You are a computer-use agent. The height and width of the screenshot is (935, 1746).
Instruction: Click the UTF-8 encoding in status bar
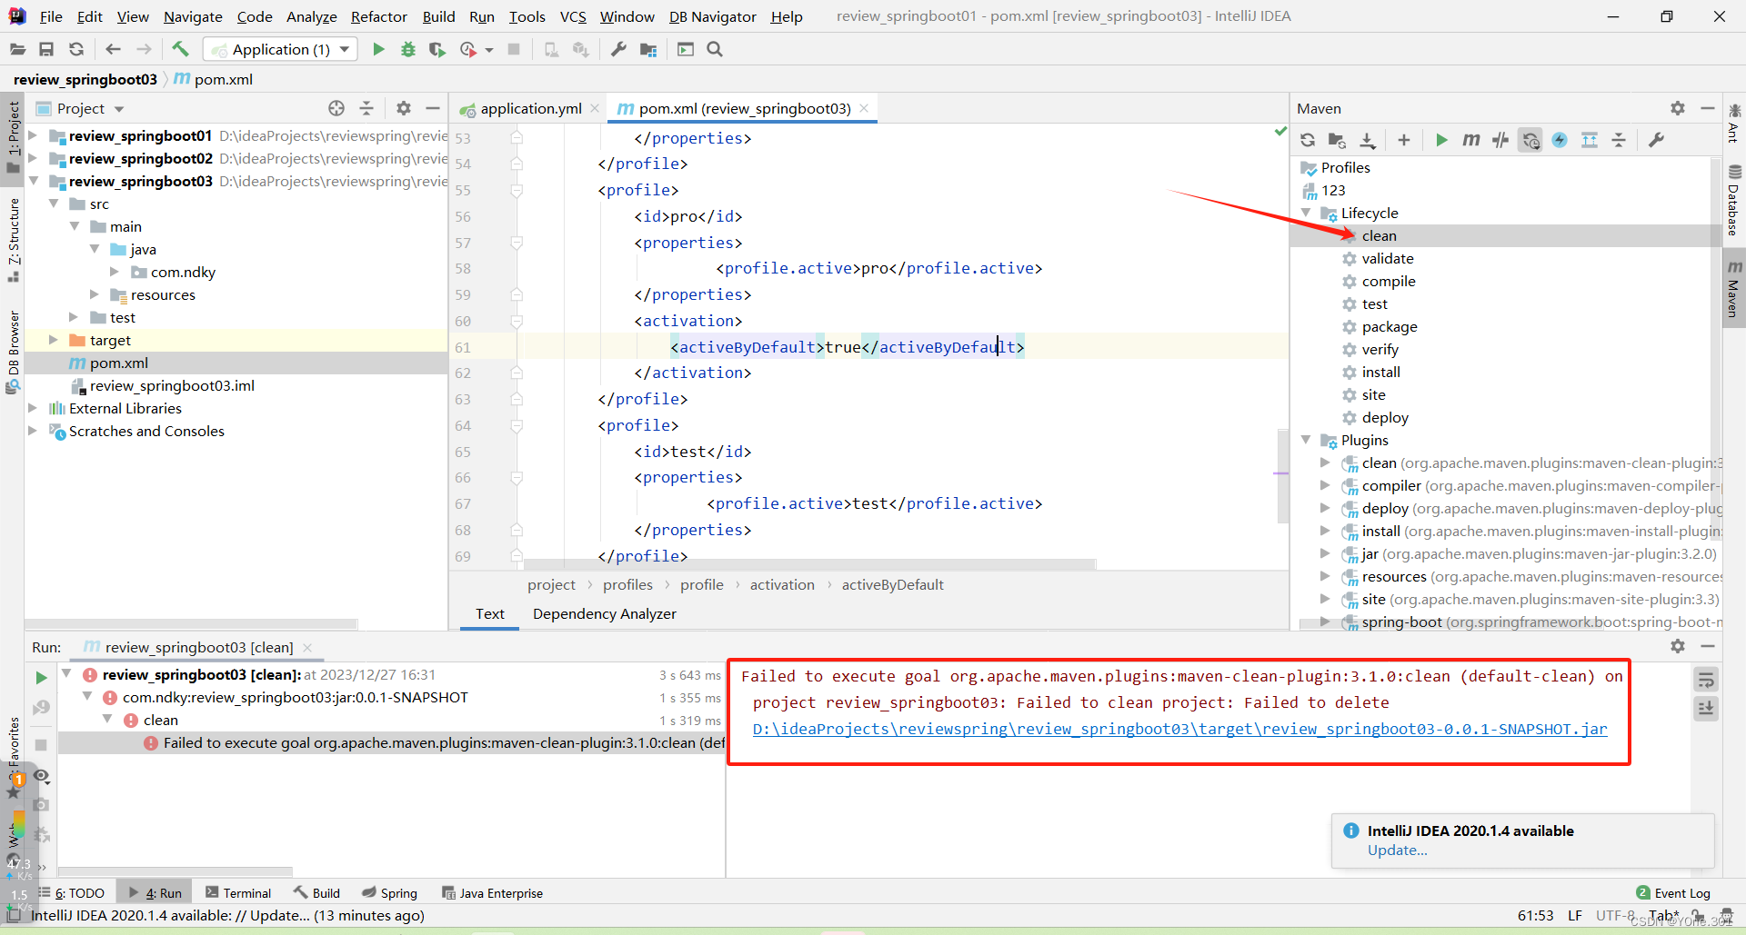(1615, 915)
